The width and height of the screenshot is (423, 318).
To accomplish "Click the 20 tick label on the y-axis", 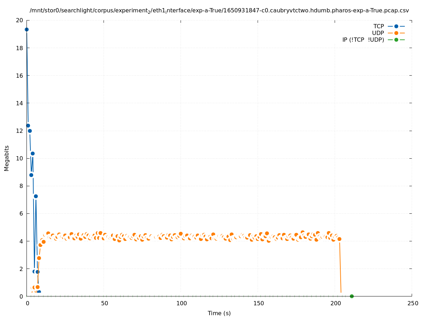I will (x=19, y=20).
